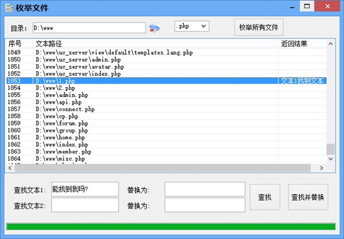This screenshot has height=239, width=344.
Task: Select row D:\www\misc.php
Action: click(x=166, y=159)
